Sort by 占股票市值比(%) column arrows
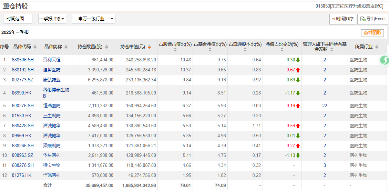Screen dimensions: 389x190 175,50
